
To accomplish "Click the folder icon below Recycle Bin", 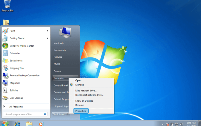I will [6, 22].
